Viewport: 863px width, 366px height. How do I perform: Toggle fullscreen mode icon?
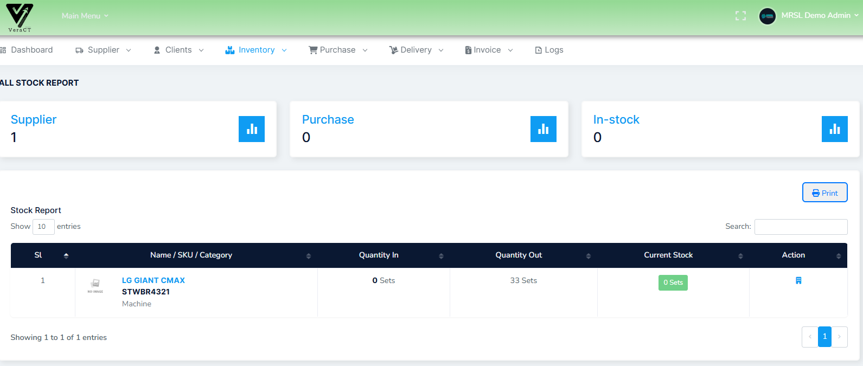740,16
